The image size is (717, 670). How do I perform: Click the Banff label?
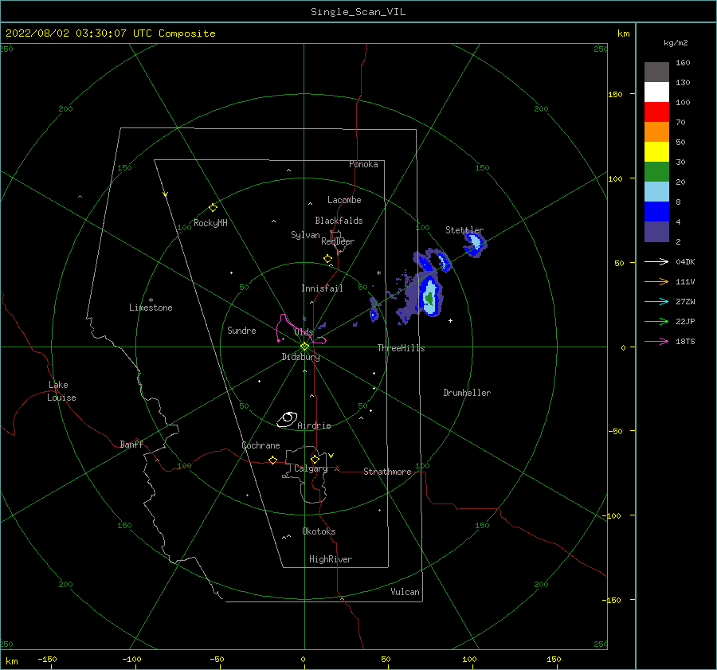coord(131,444)
